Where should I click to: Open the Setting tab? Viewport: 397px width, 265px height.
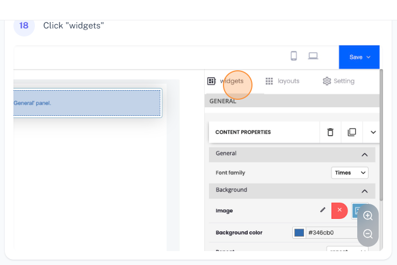click(x=338, y=81)
